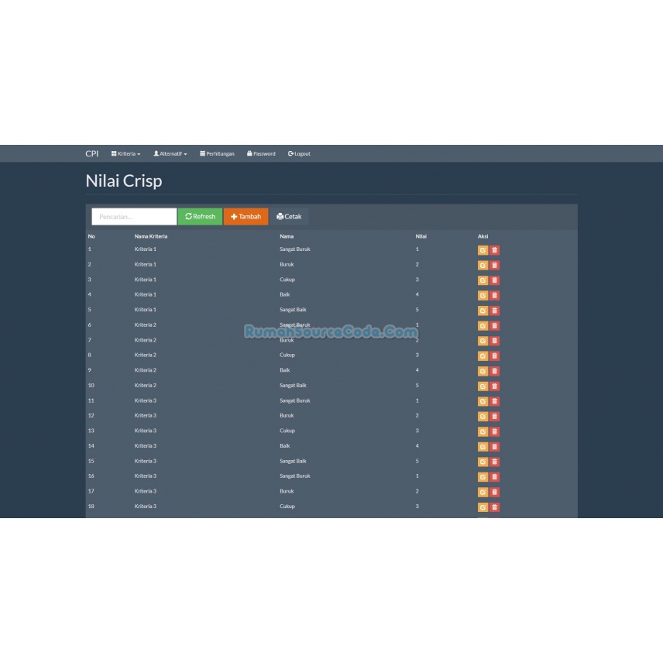Delete row 3 Kriteria 1 Cukup
This screenshot has width=663, height=663.
[x=494, y=280]
